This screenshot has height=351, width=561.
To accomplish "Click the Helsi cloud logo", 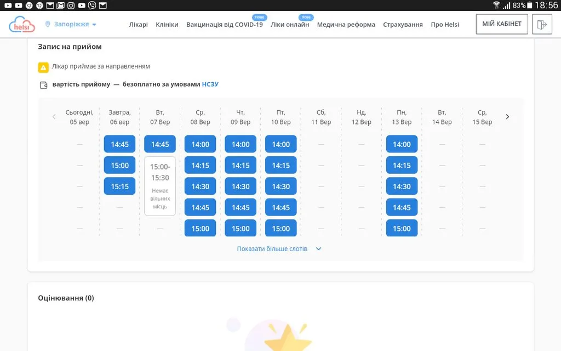I will pyautogui.click(x=21, y=24).
